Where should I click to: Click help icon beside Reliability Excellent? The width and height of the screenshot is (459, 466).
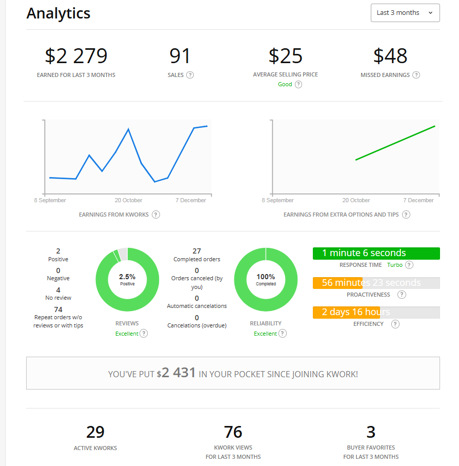tap(283, 334)
